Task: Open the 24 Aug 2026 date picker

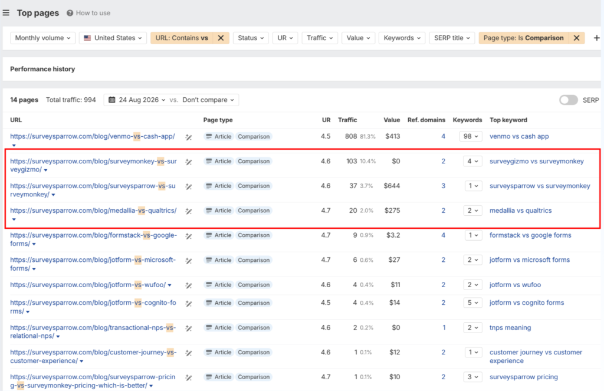Action: [x=137, y=100]
